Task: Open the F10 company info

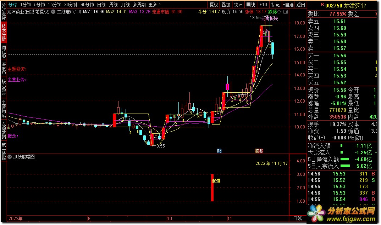Action: tap(263, 5)
